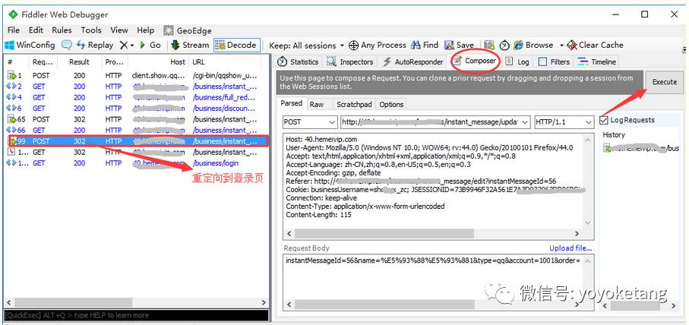Launch Browse with Internet Explorer

point(533,45)
